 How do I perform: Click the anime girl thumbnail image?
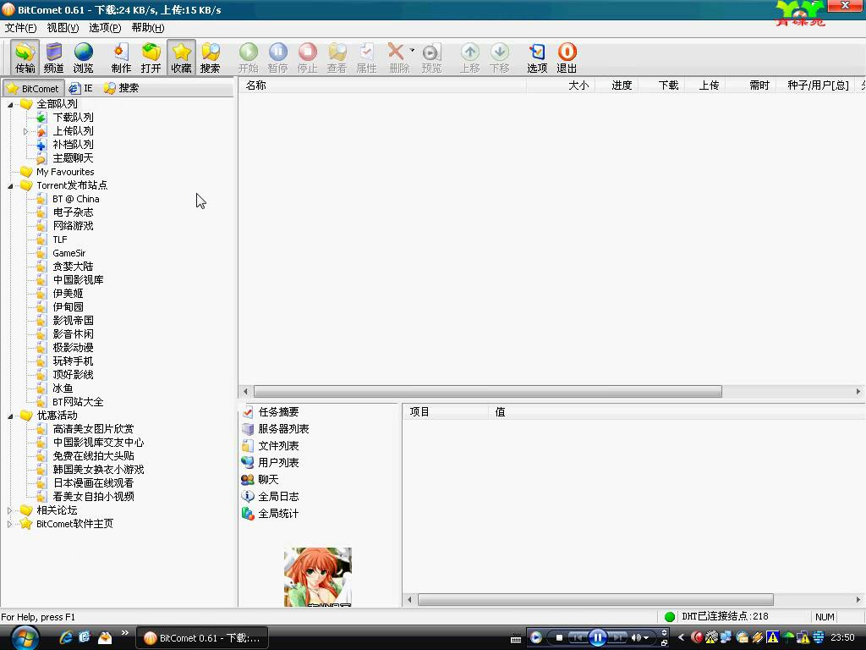click(x=318, y=577)
